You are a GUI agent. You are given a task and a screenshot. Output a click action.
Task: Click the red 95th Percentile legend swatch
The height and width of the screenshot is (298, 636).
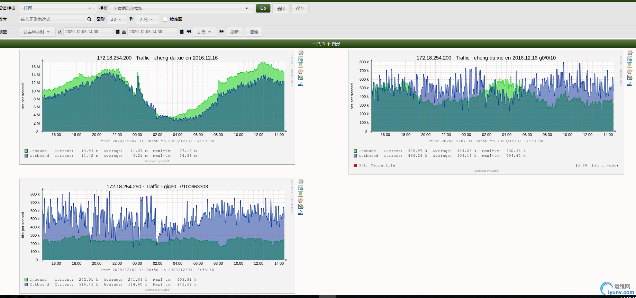[355, 165]
